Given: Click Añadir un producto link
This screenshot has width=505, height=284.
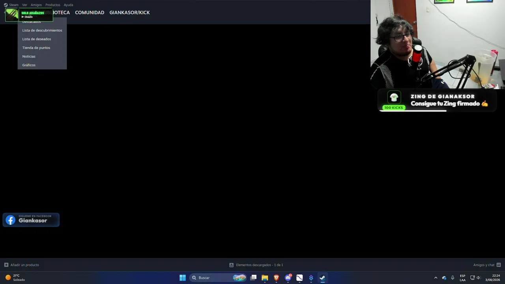Looking at the screenshot, I should (x=25, y=265).
